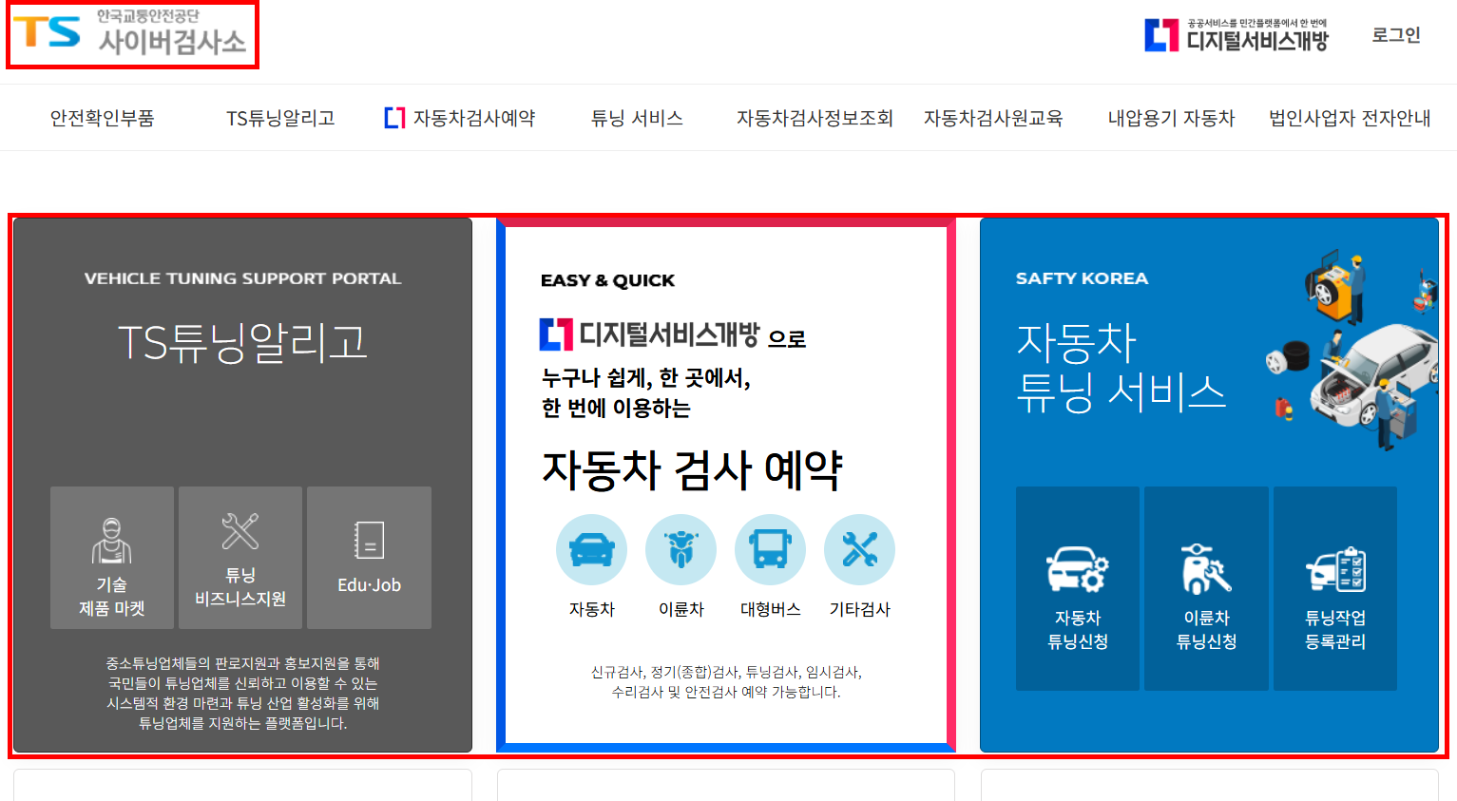Open 기타검사 other inspections via wrench icon

point(859,549)
